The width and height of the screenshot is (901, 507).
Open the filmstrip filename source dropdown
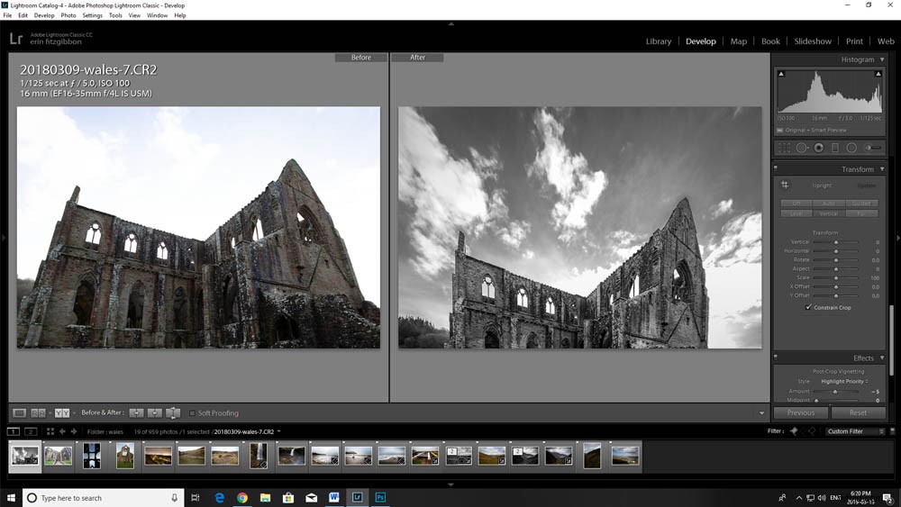(x=279, y=431)
